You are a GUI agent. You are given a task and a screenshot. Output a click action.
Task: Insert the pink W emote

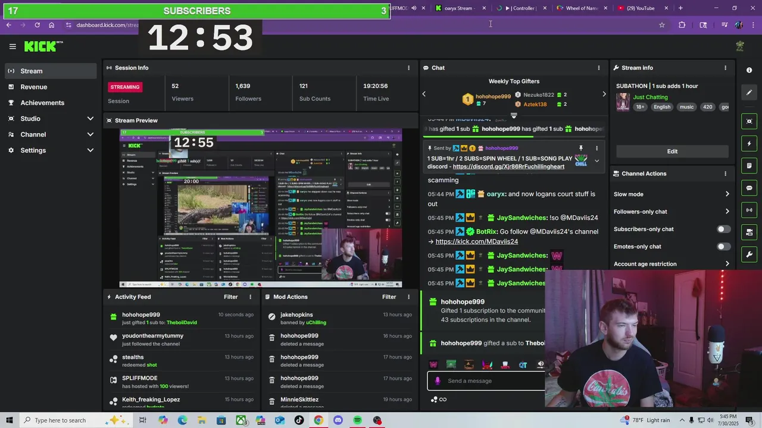pos(433,365)
